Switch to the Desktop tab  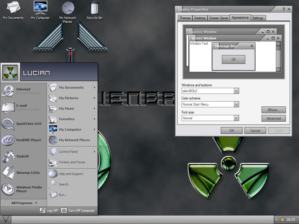tap(200, 18)
